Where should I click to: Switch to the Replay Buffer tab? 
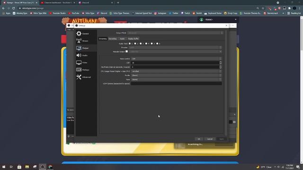tap(133, 39)
